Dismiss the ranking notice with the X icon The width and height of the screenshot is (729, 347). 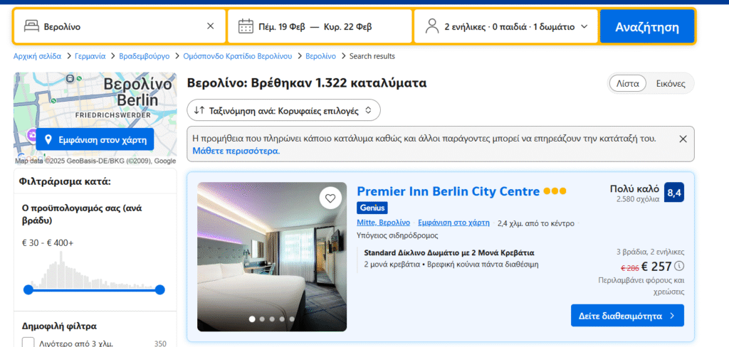(683, 139)
